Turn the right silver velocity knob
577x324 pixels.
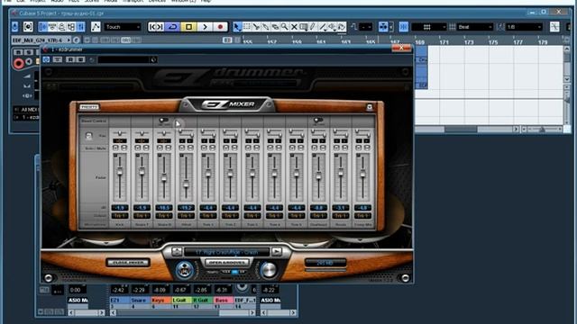point(269,270)
